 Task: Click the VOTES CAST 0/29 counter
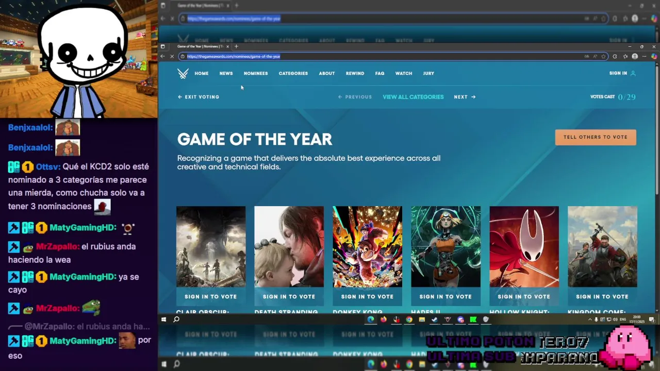pos(613,97)
